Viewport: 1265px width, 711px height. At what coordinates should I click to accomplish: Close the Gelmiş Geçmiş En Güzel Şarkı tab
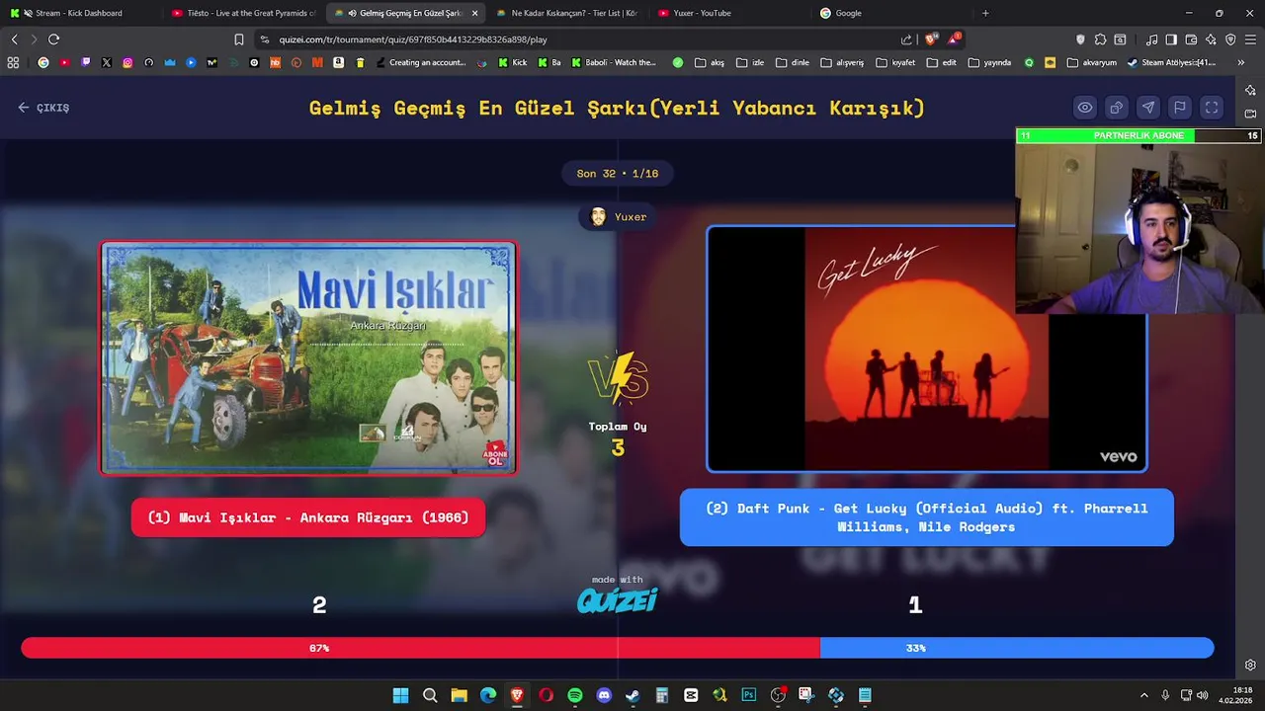tap(474, 13)
